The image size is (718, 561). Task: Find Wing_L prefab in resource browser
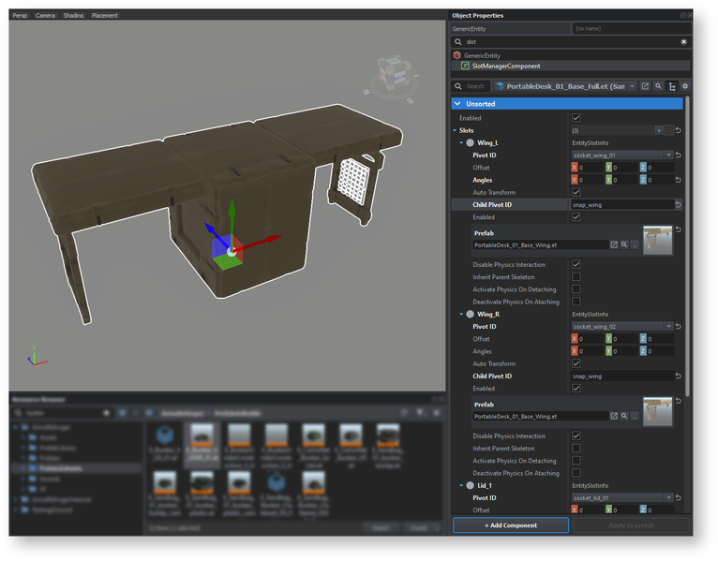[624, 244]
